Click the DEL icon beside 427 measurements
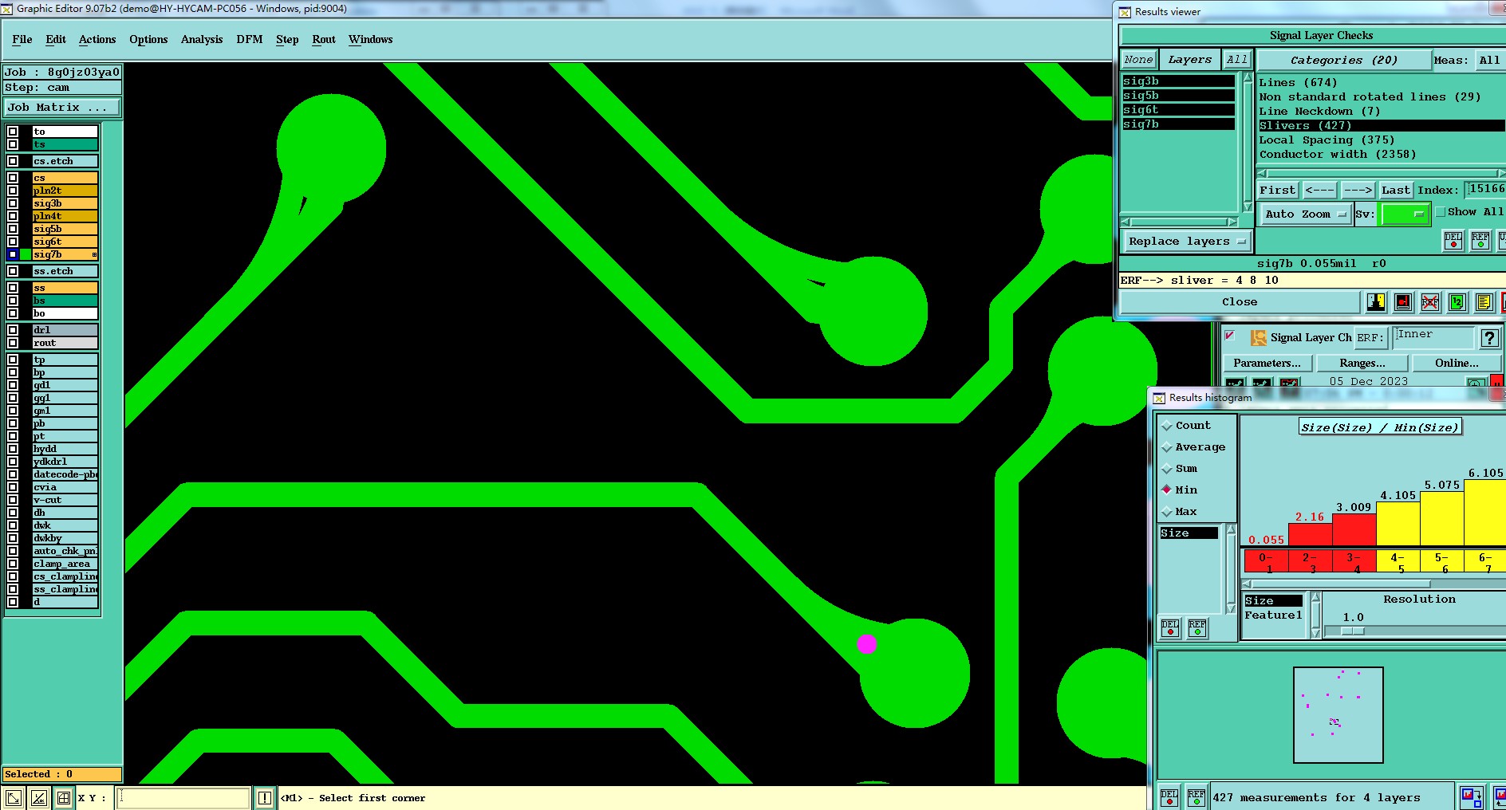 tap(1169, 797)
